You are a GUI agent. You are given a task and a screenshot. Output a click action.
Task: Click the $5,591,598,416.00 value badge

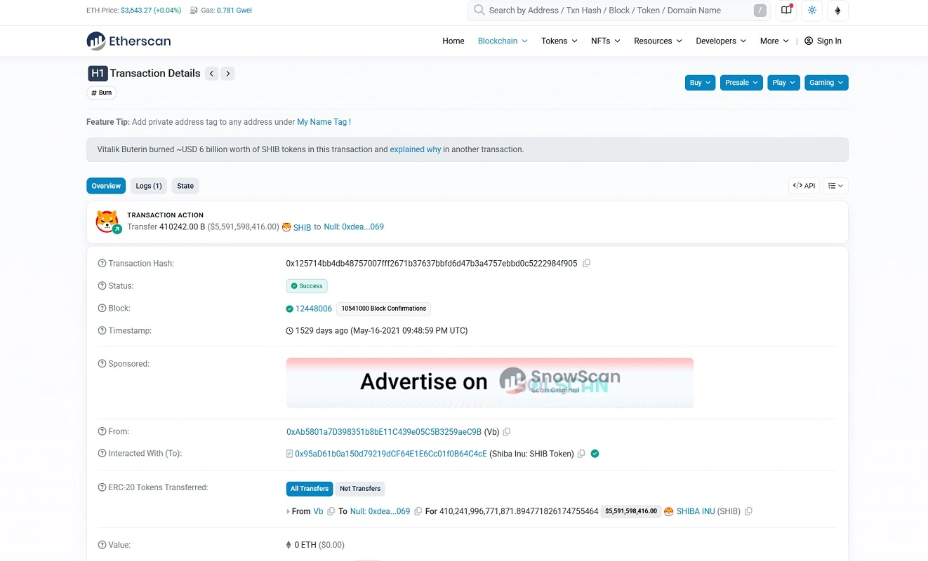click(x=631, y=511)
